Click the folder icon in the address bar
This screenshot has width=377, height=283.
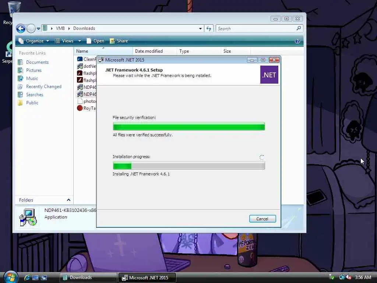45,28
